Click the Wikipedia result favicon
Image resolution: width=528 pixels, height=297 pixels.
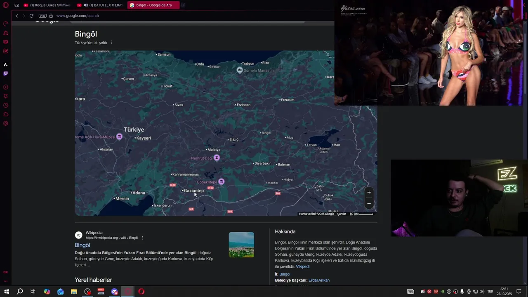(x=78, y=235)
